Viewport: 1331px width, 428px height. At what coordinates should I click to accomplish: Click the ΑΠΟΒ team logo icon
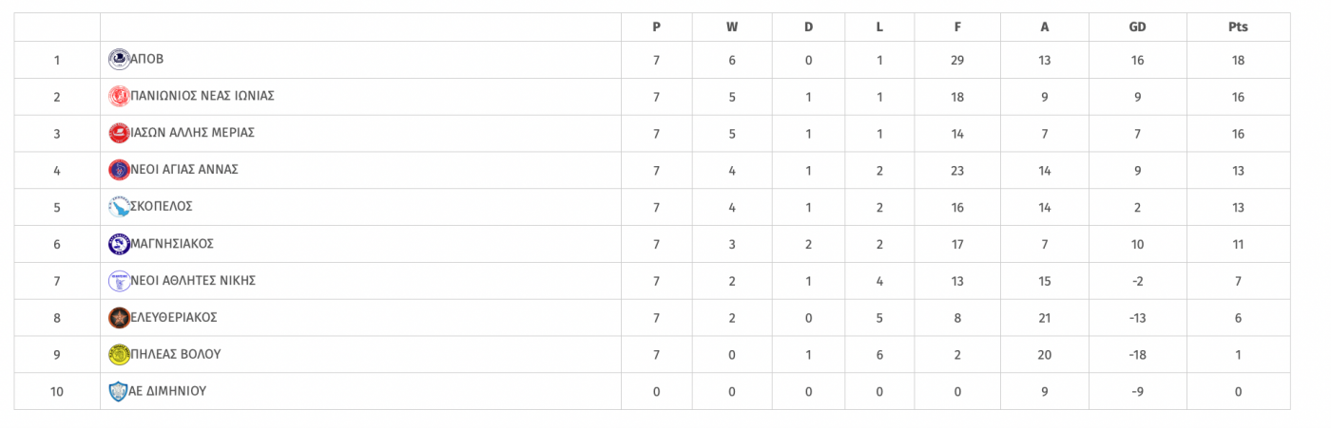(119, 59)
